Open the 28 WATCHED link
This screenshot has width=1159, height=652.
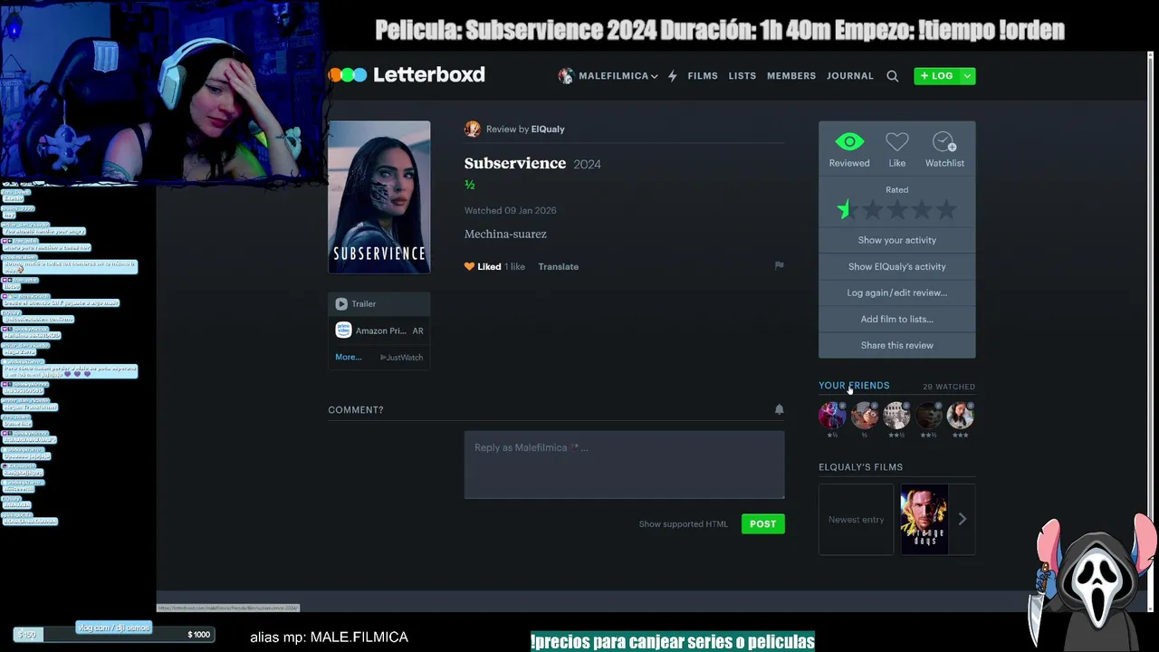click(949, 387)
